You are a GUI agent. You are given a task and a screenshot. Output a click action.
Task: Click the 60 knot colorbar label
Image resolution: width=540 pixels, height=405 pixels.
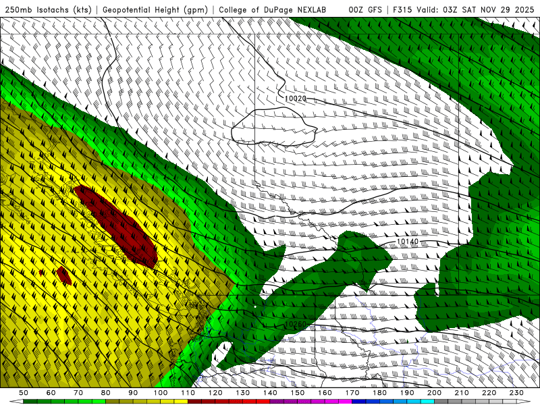(51, 393)
